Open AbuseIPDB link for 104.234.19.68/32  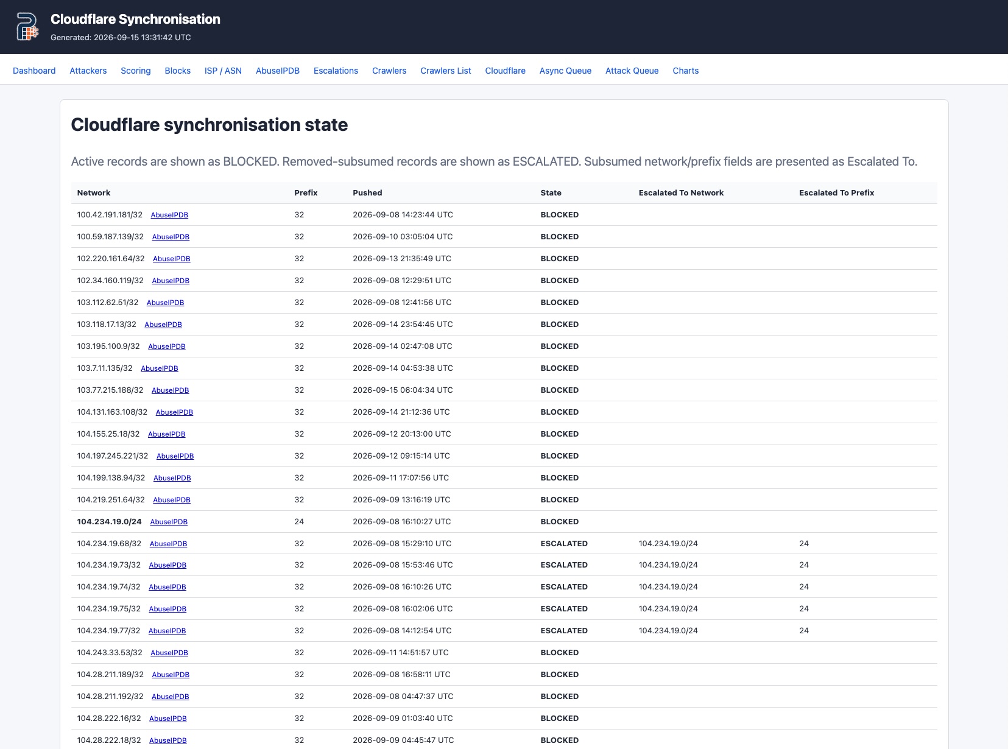tap(168, 544)
